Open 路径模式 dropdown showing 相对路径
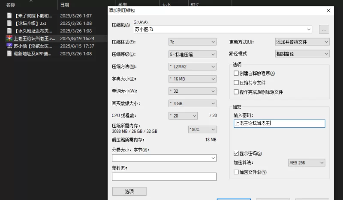Image resolution: width=343 pixels, height=200 pixels. (302, 54)
